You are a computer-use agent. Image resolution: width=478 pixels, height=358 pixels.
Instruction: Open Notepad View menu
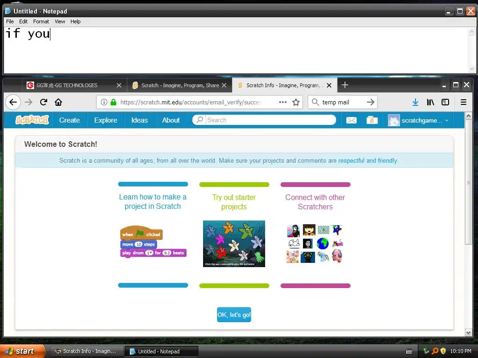point(60,21)
